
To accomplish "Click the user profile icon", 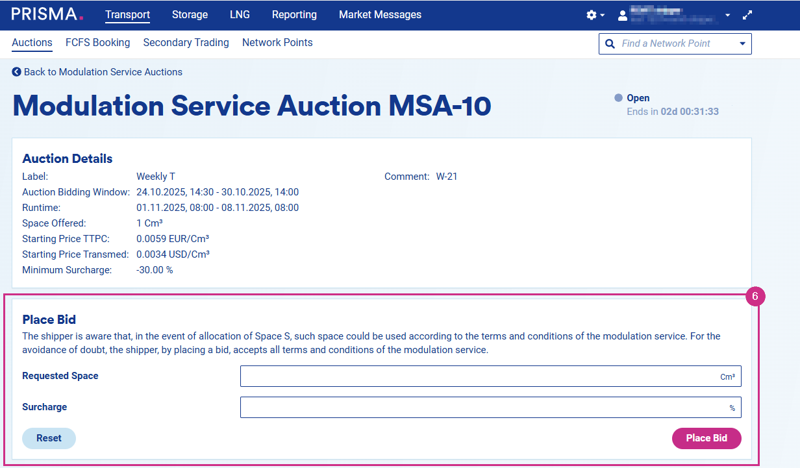I will coord(623,15).
